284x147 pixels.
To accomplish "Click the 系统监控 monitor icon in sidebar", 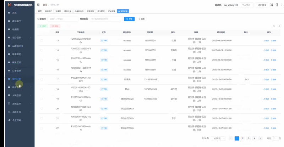I will [9, 104].
